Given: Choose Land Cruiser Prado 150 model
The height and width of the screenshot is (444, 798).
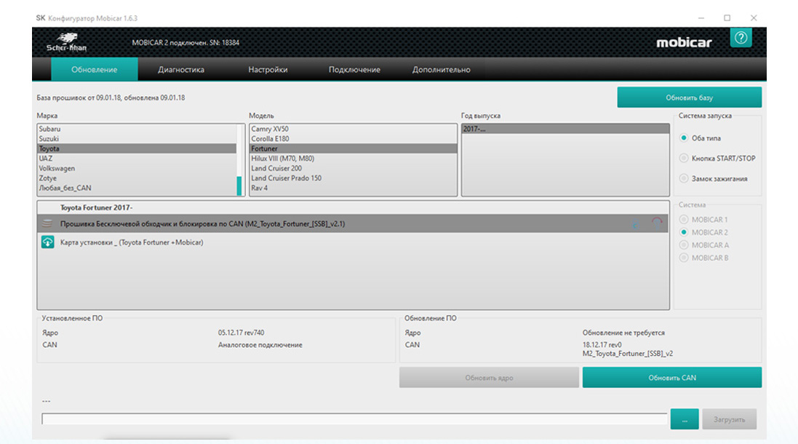Looking at the screenshot, I should click(x=354, y=178).
